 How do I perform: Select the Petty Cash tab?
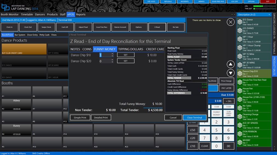(44, 35)
